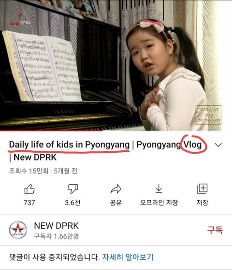Click the red video progress bar
232x270 pixels.
pyautogui.click(x=51, y=130)
